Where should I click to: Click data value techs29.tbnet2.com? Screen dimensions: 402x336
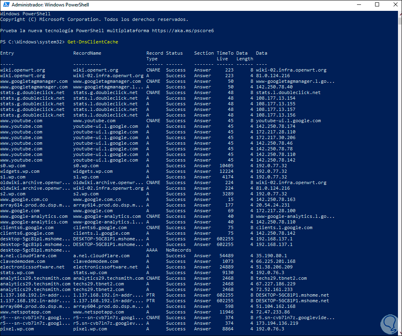pyautogui.click(x=281, y=279)
